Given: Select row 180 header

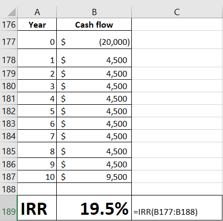Looking at the screenshot, I should (9, 86).
